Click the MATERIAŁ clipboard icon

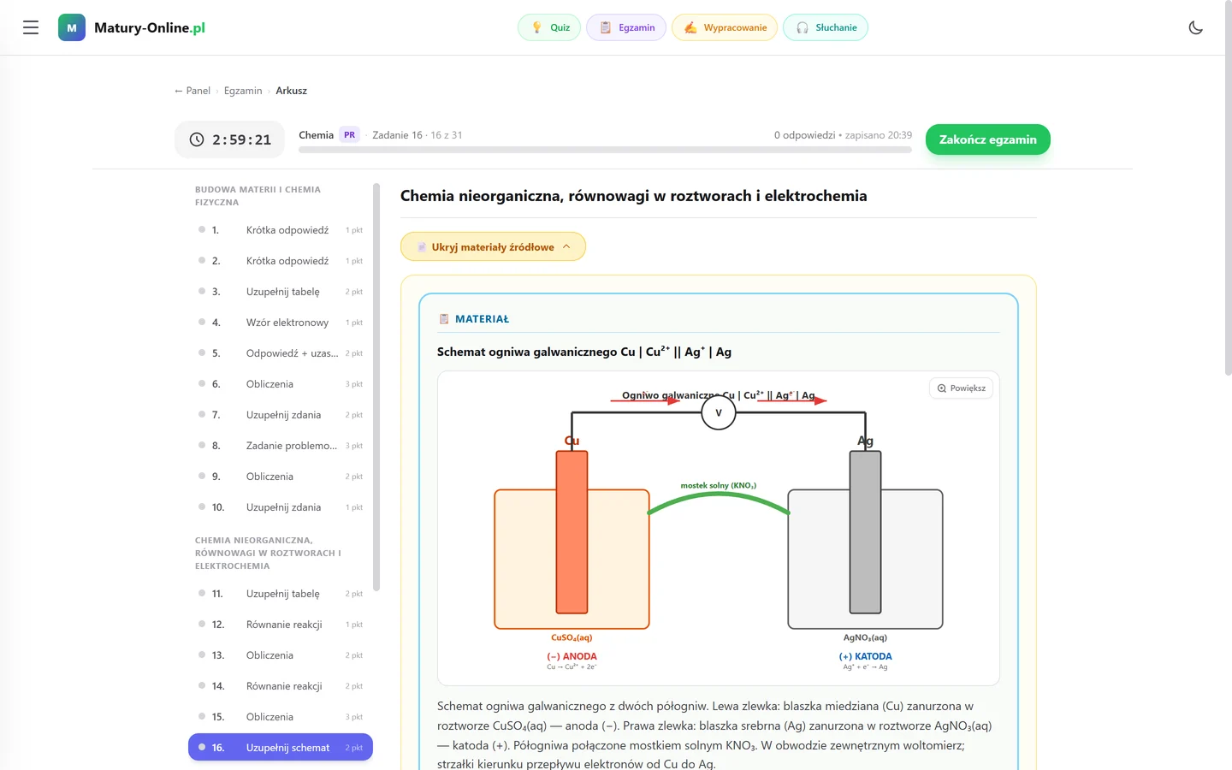tap(444, 319)
